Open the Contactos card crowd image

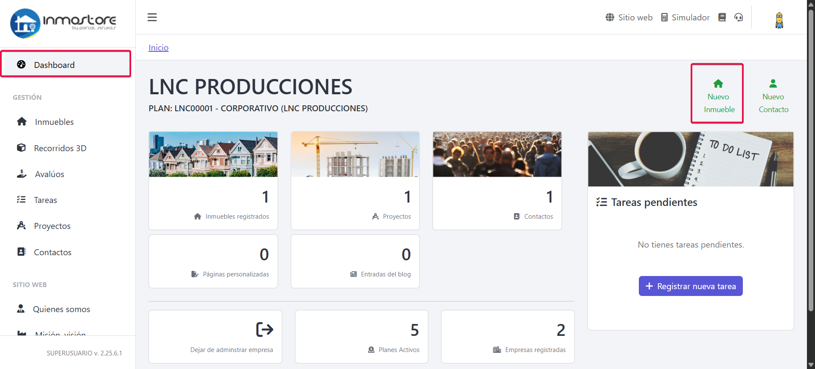[497, 154]
